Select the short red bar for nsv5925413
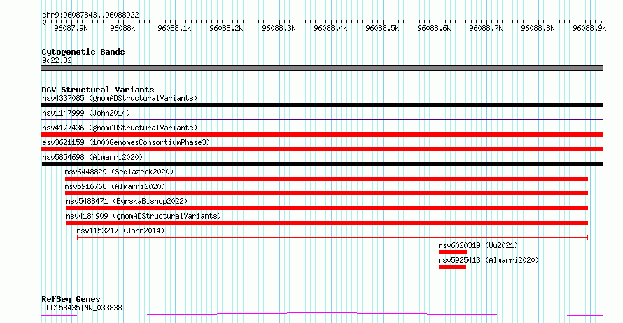The image size is (623, 323). (452, 267)
